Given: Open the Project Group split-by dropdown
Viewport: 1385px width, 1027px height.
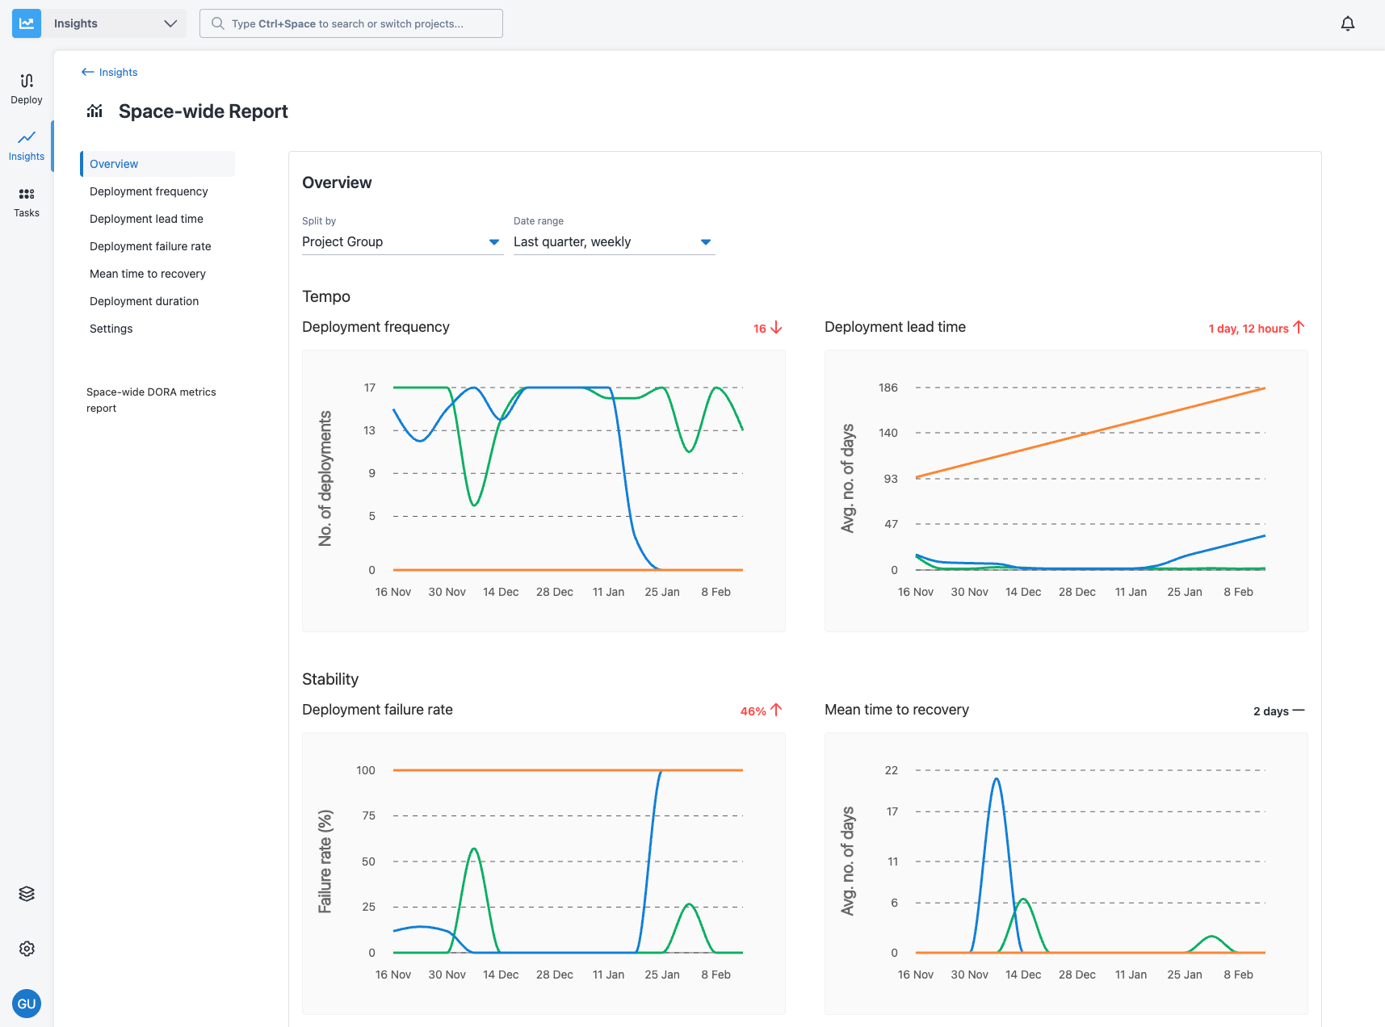Looking at the screenshot, I should tap(401, 241).
